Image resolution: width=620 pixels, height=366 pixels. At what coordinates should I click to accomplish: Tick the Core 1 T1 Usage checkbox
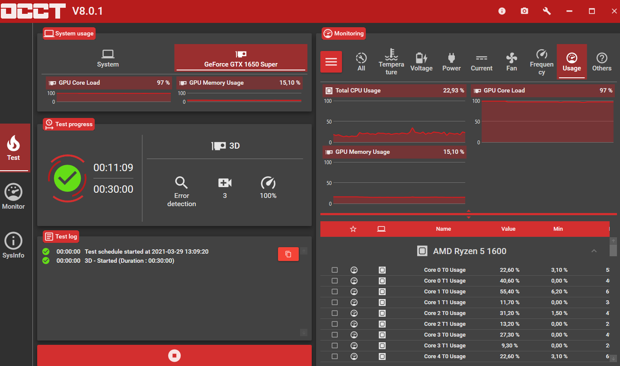click(x=335, y=302)
